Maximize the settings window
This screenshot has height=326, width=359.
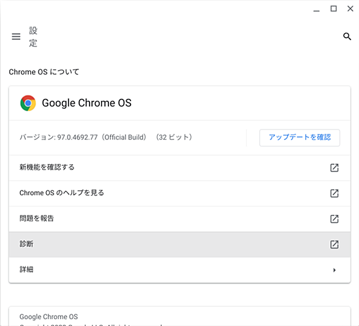point(333,9)
